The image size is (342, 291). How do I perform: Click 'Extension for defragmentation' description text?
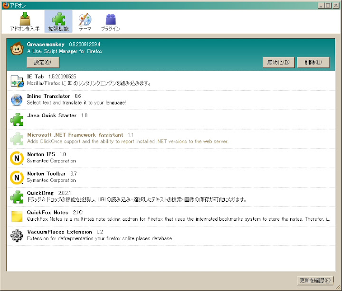(x=100, y=238)
